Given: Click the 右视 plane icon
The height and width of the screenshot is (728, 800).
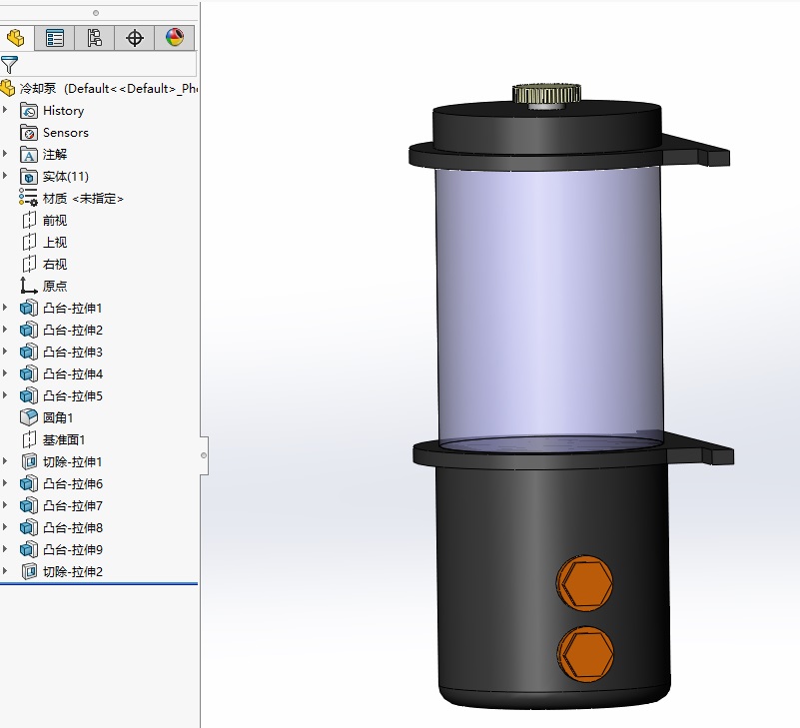Looking at the screenshot, I should (x=29, y=264).
